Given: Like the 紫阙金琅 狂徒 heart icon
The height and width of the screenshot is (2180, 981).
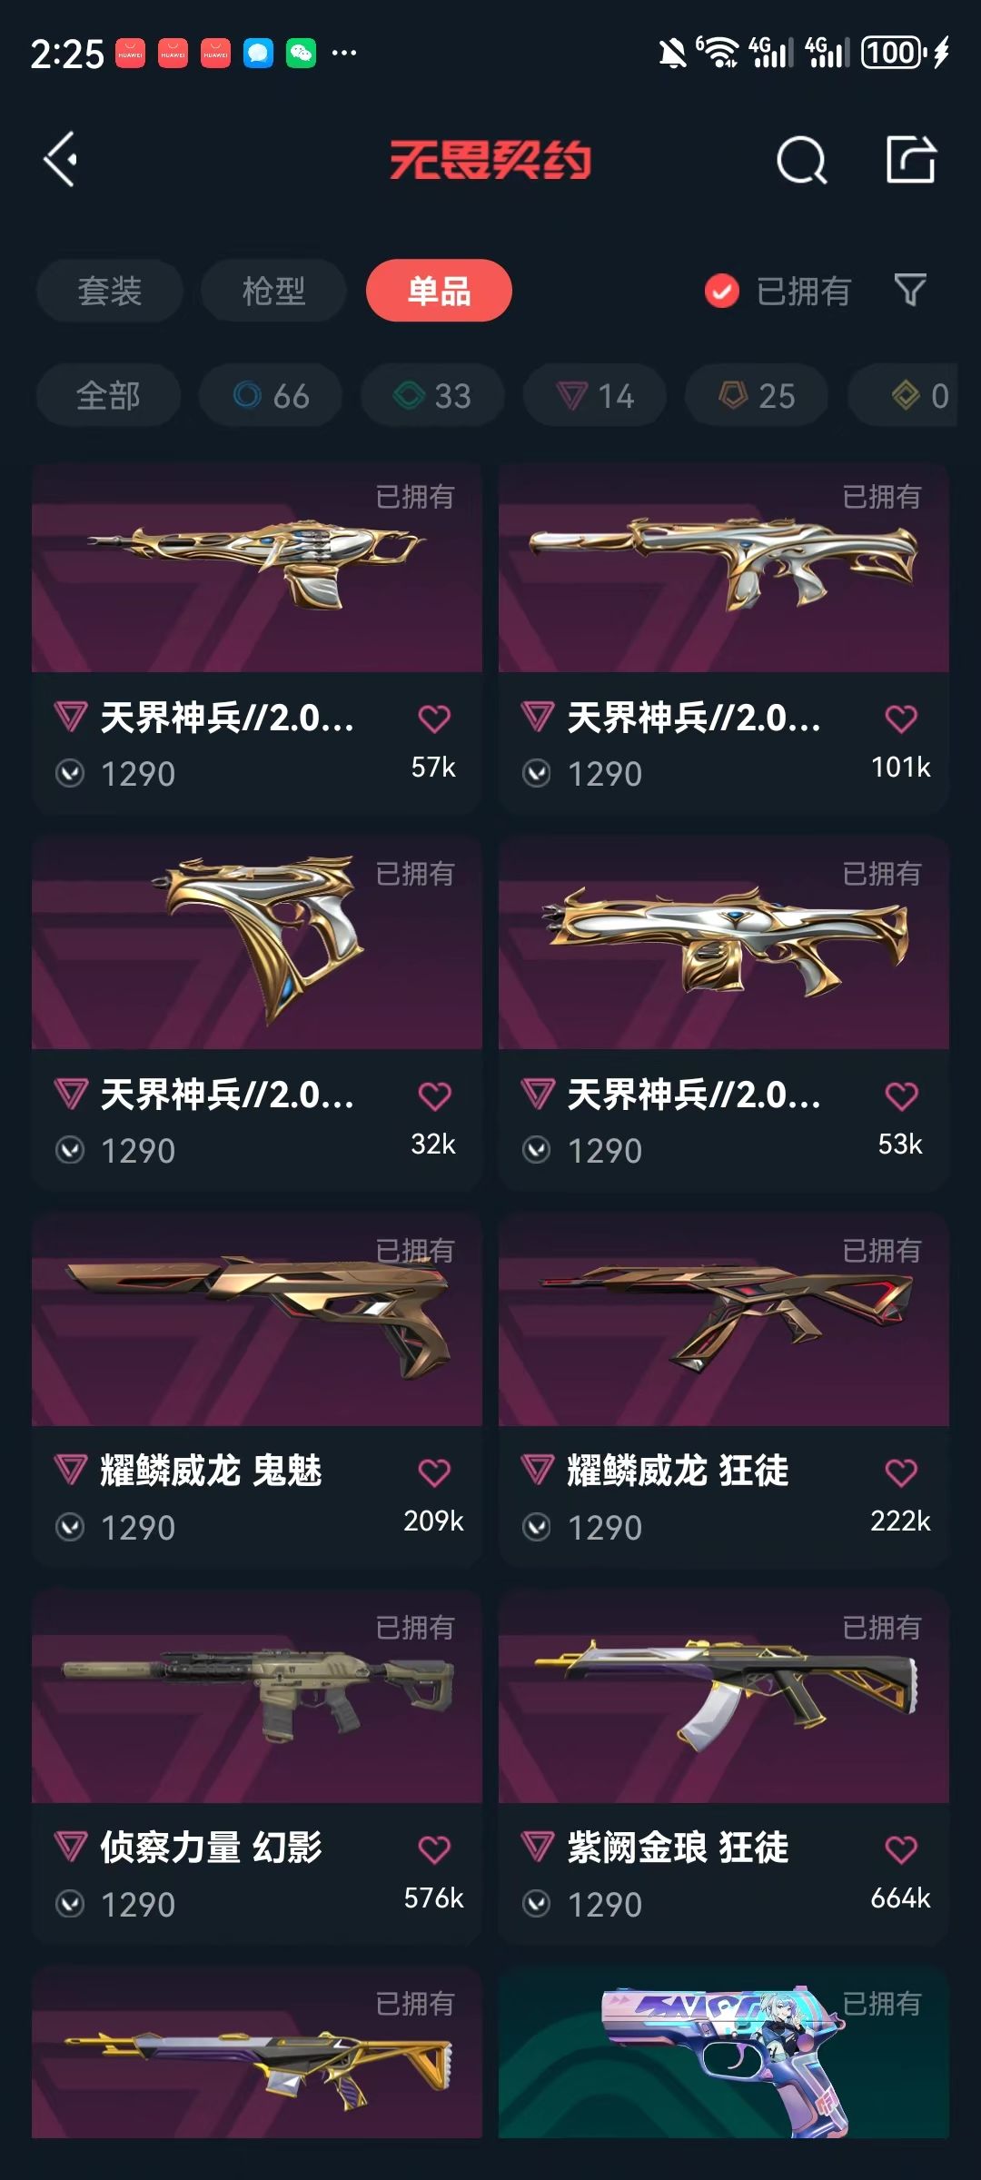Looking at the screenshot, I should pyautogui.click(x=901, y=1849).
